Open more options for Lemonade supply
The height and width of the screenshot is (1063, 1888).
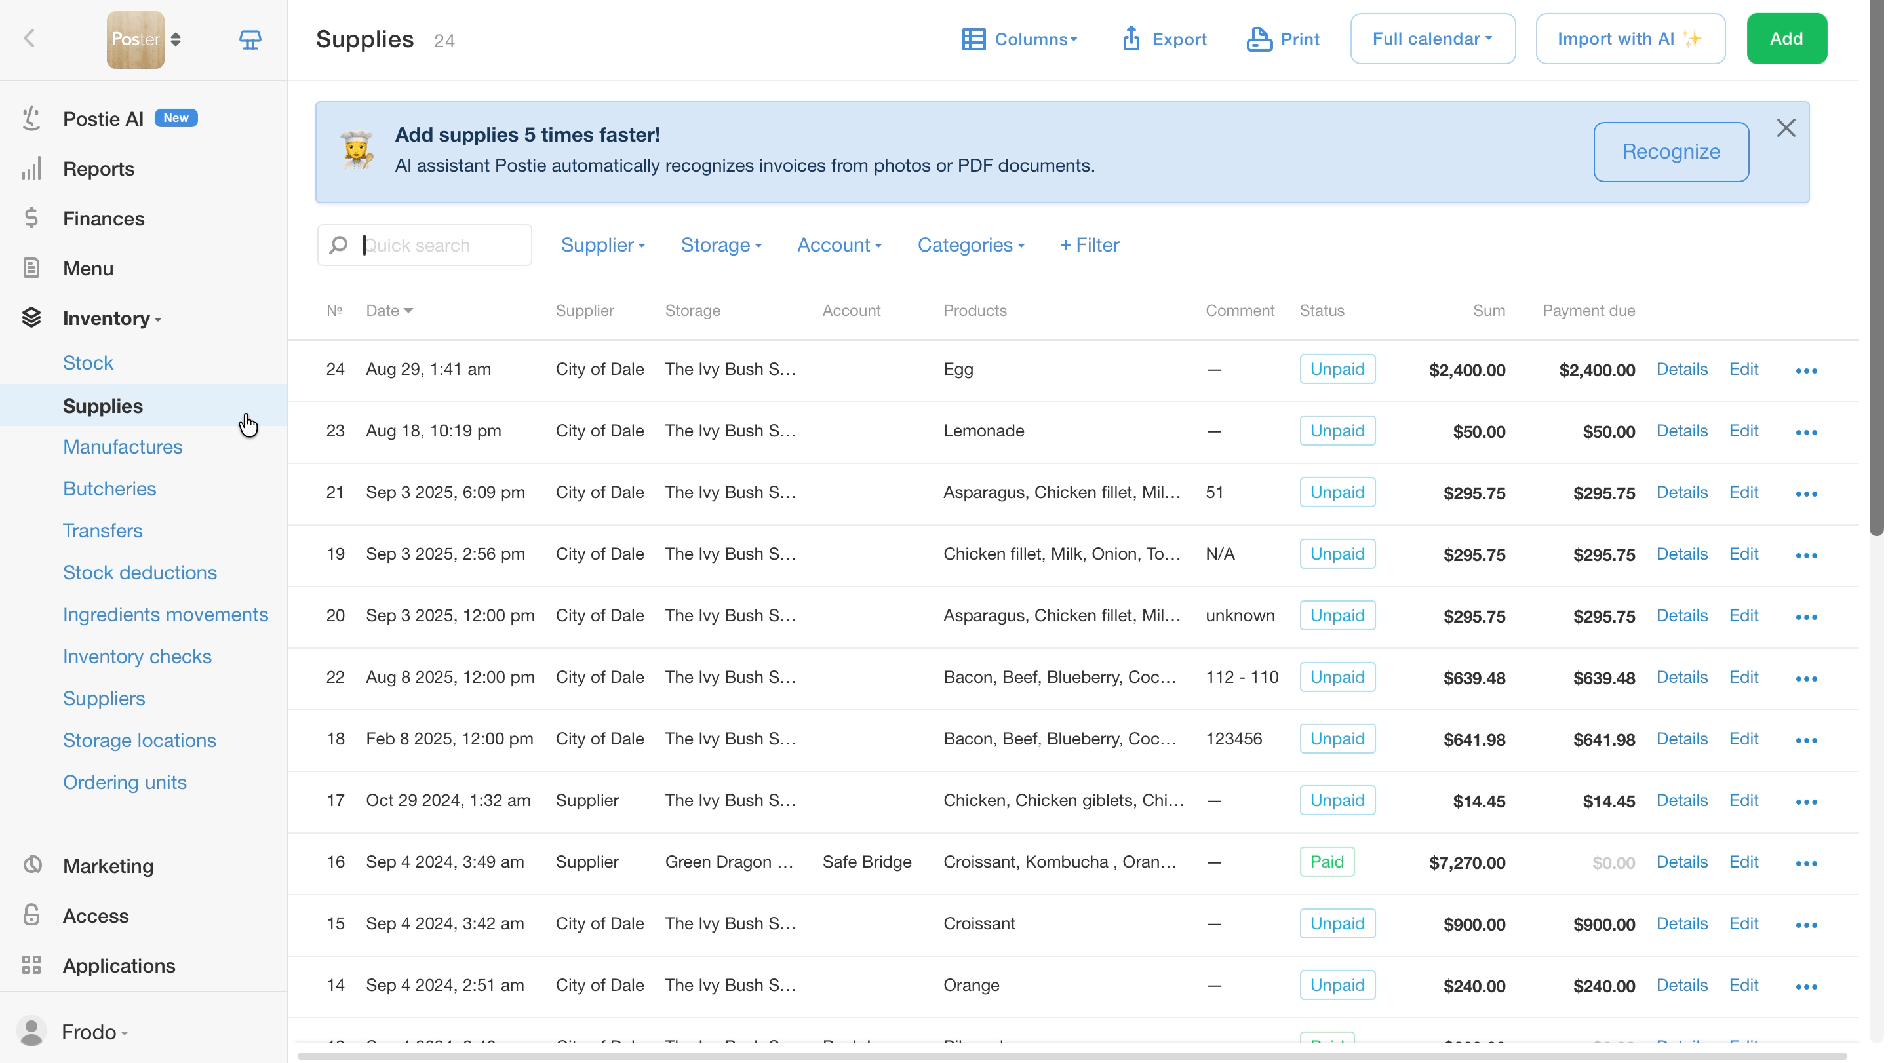point(1807,433)
